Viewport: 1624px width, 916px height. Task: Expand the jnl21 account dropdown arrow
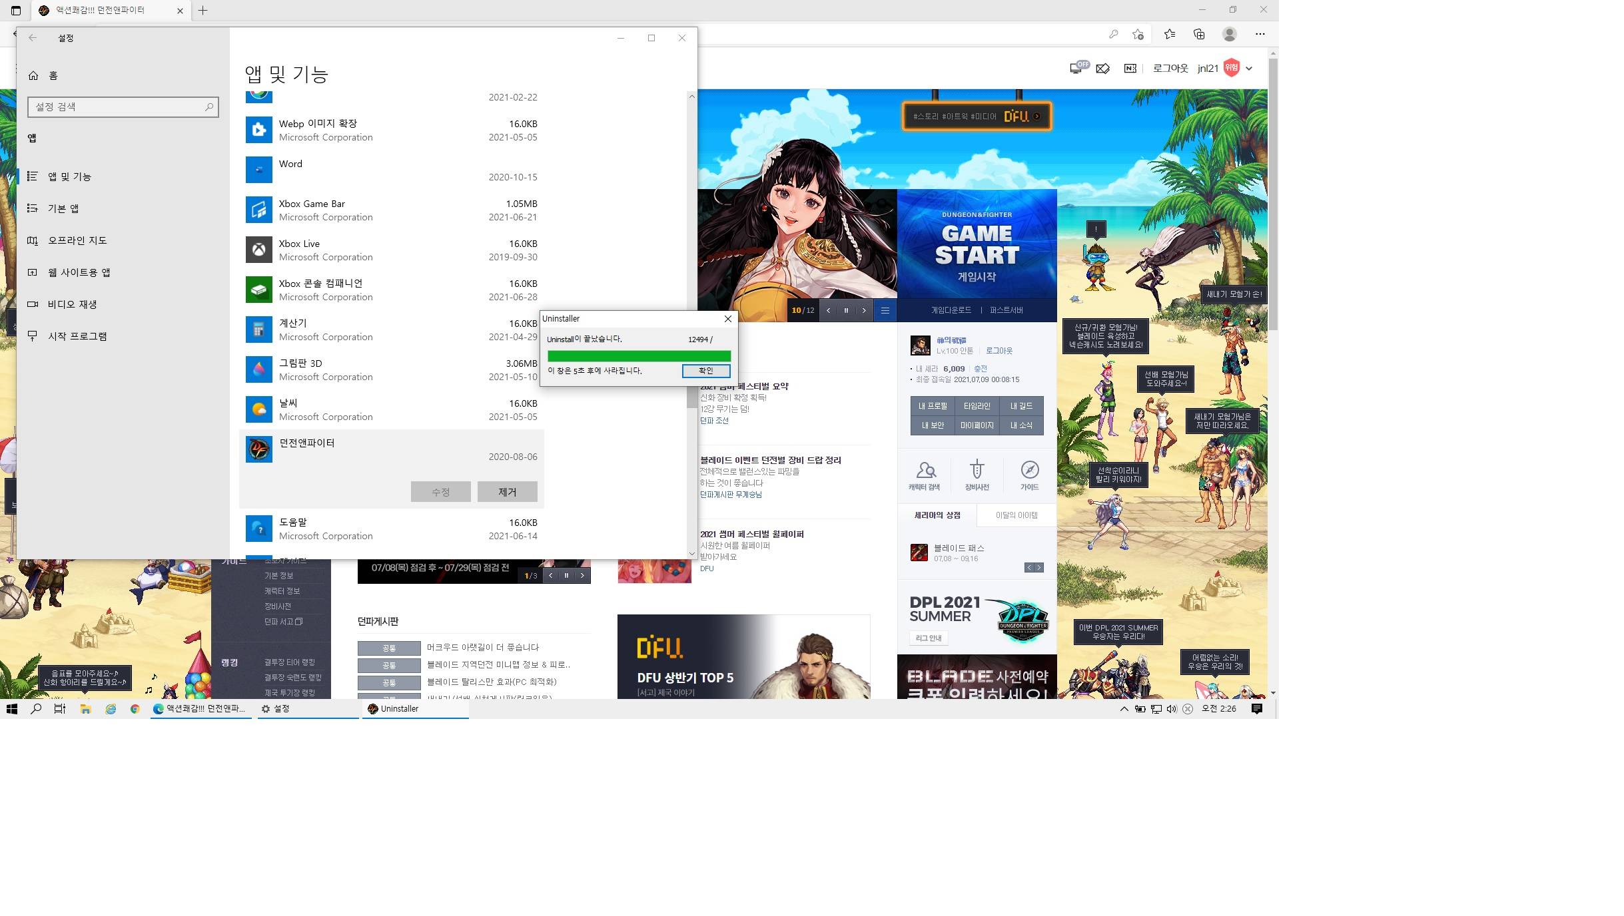pyautogui.click(x=1249, y=69)
